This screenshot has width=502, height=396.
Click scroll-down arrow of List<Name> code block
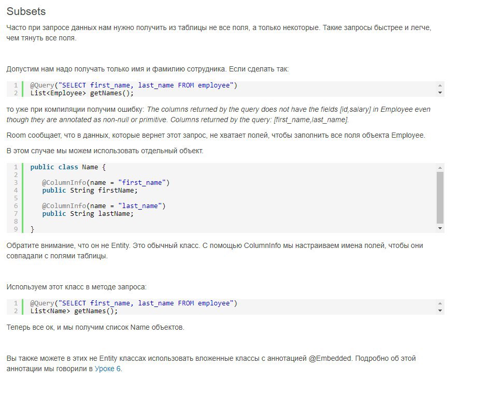440,311
